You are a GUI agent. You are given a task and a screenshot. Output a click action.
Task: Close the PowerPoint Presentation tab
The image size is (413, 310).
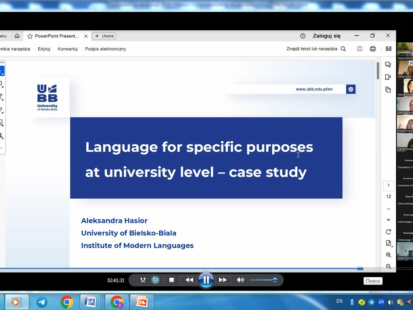[86, 36]
